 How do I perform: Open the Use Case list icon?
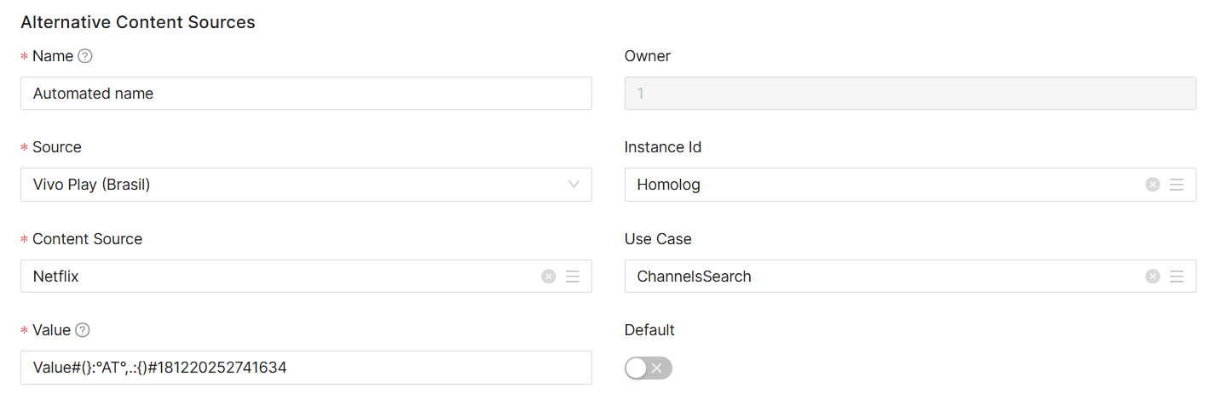pos(1177,277)
